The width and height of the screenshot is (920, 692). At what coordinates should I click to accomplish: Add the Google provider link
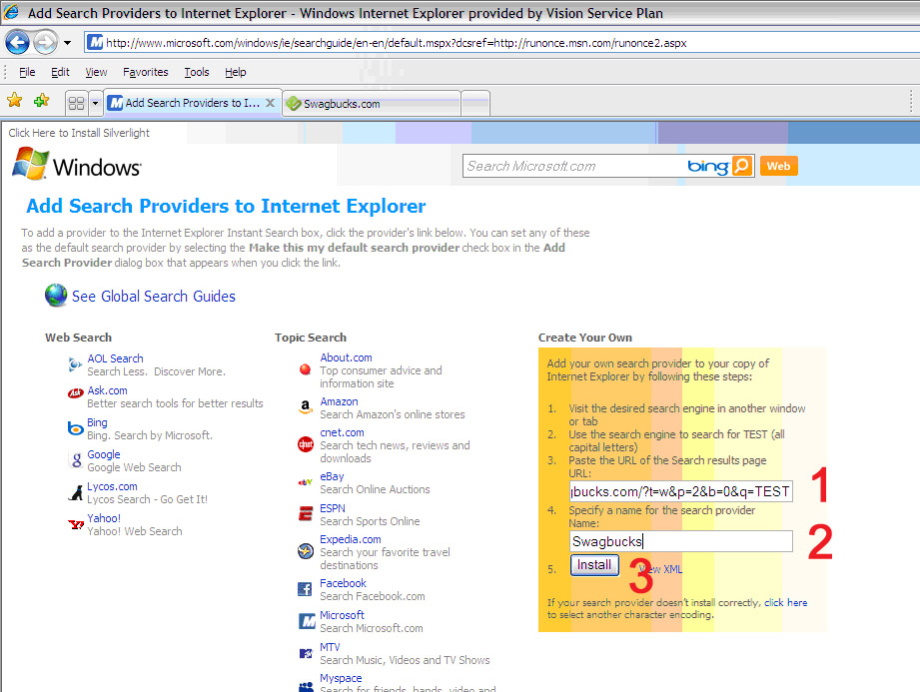[x=104, y=454]
